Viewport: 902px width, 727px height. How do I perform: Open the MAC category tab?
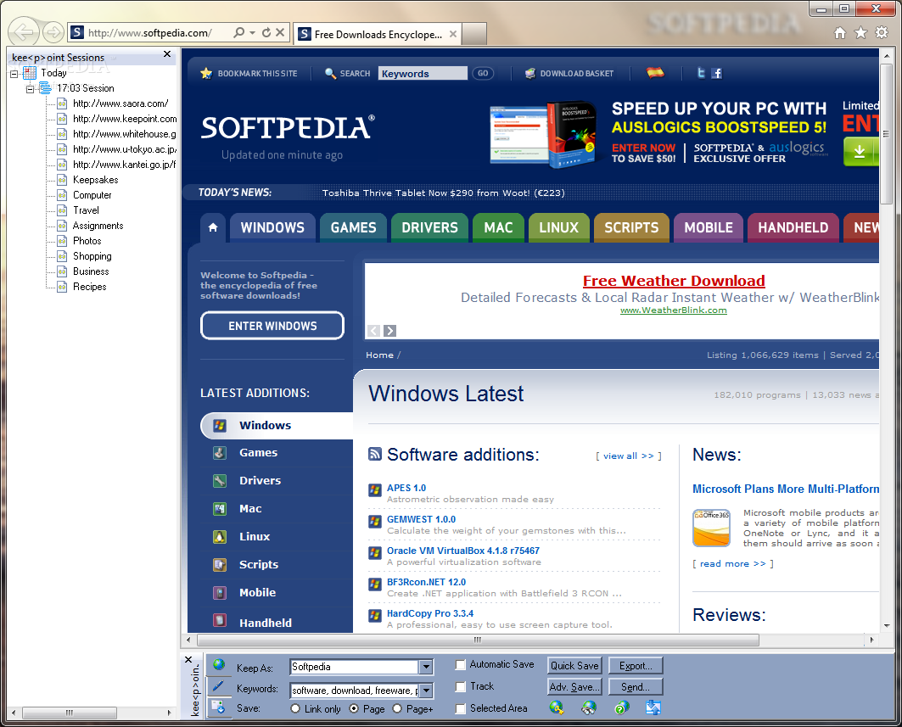(x=498, y=227)
